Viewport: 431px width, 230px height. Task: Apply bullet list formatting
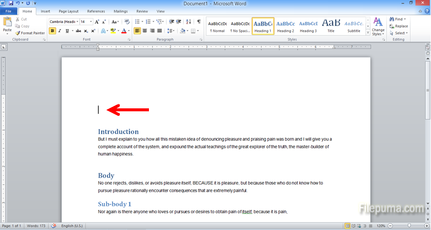[137, 22]
